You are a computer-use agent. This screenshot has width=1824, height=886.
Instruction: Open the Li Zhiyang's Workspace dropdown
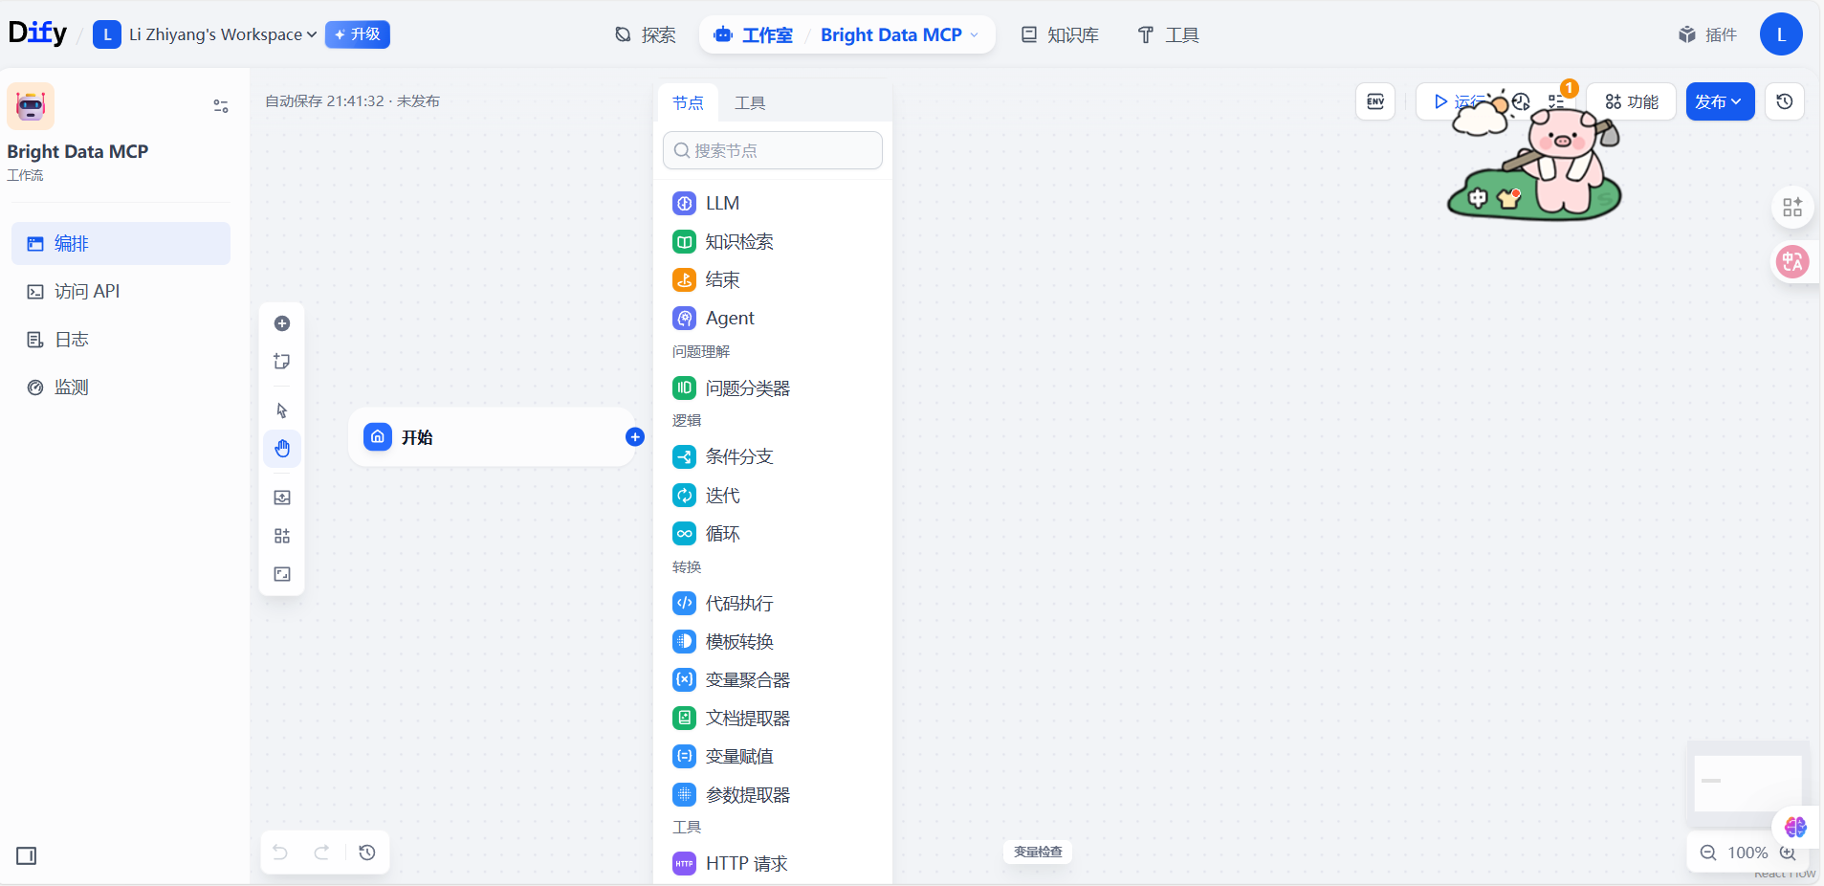205,34
